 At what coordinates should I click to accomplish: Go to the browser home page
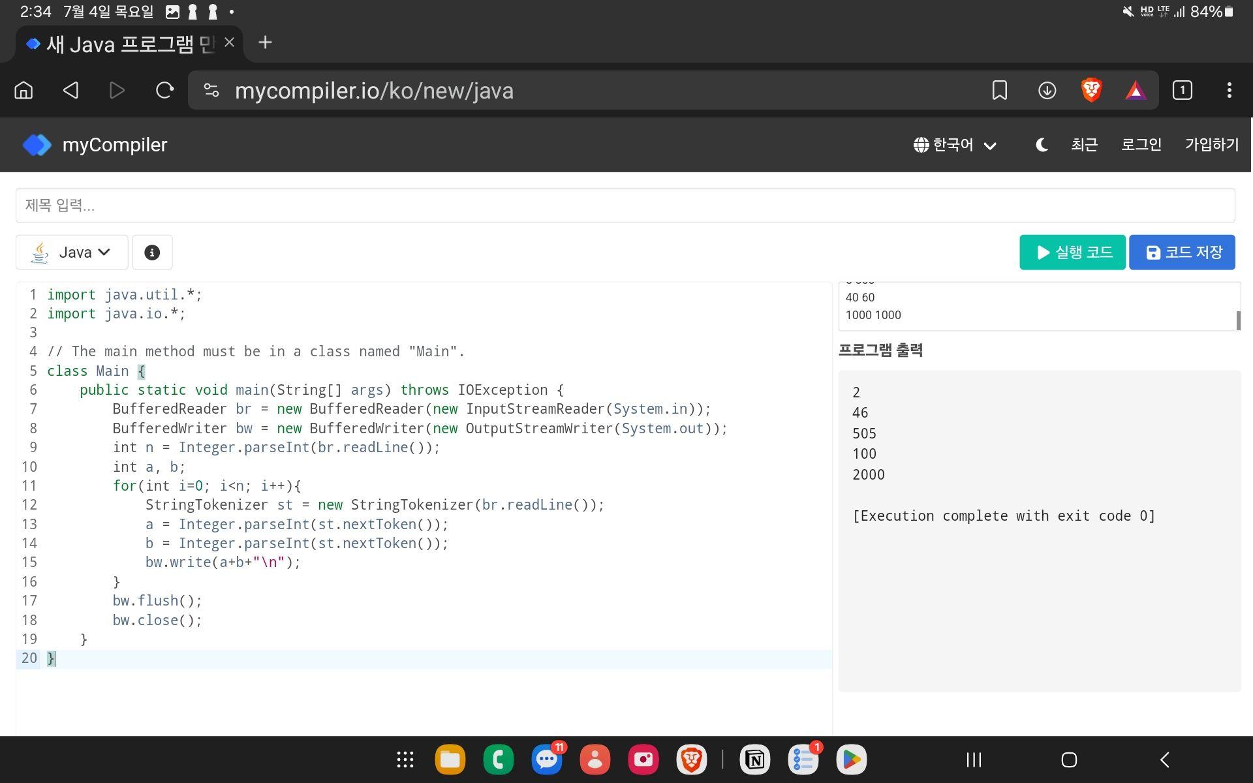click(23, 90)
